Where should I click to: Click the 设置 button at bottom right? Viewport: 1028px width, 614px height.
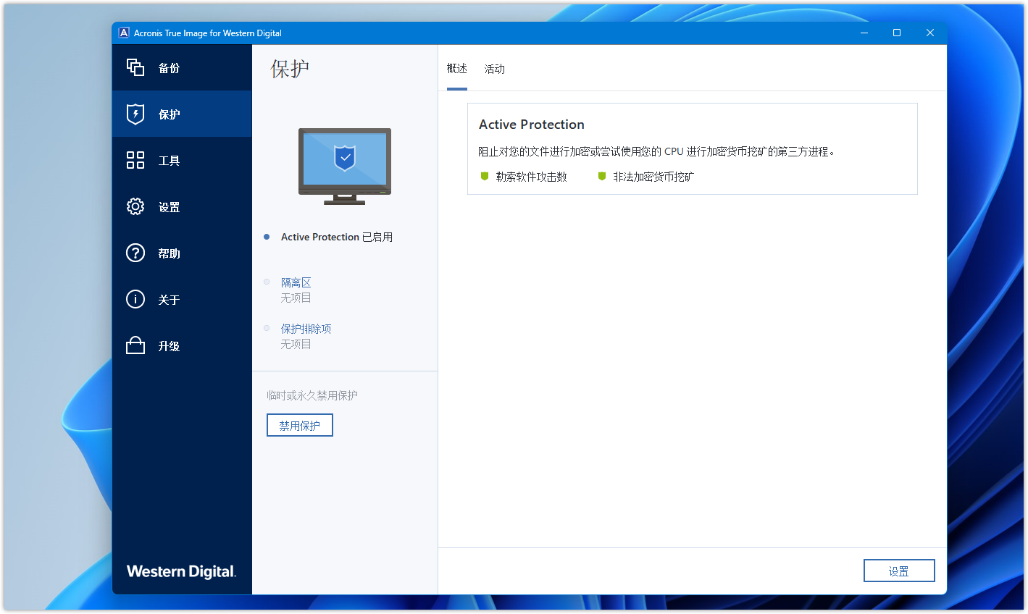[x=899, y=571]
